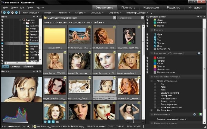Viewport: 207px width, 129px height.
Task: Click first icon in bottom thumbnail toolbar
Action: (x=45, y=122)
